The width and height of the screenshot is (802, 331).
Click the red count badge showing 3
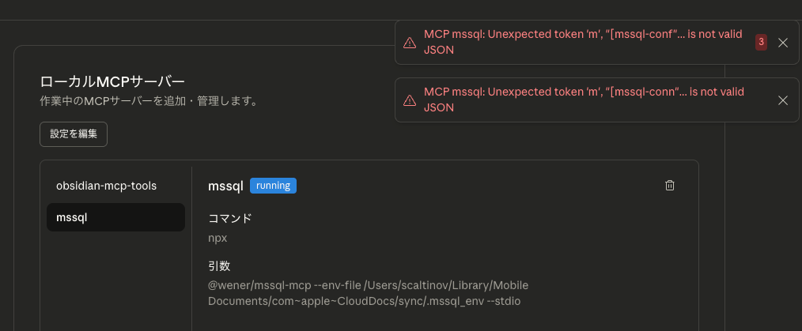pos(761,43)
